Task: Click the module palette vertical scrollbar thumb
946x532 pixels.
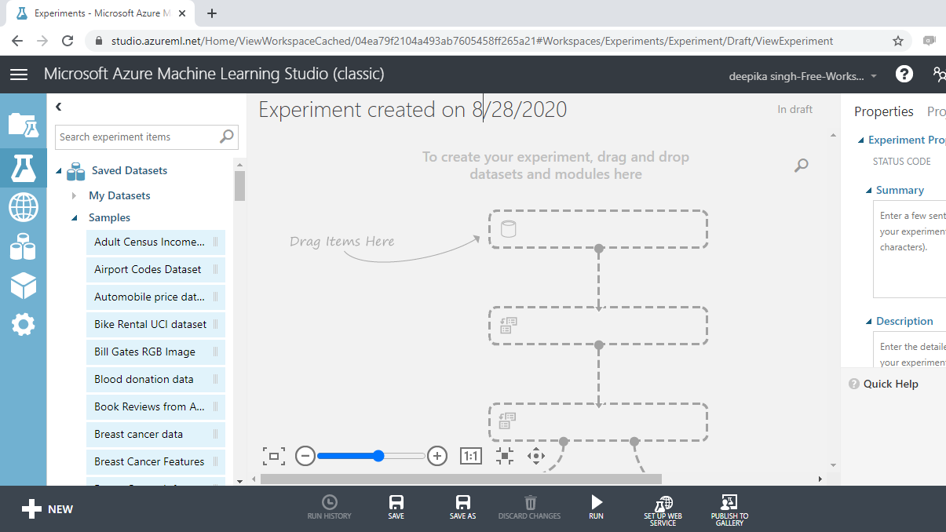Action: pyautogui.click(x=239, y=186)
